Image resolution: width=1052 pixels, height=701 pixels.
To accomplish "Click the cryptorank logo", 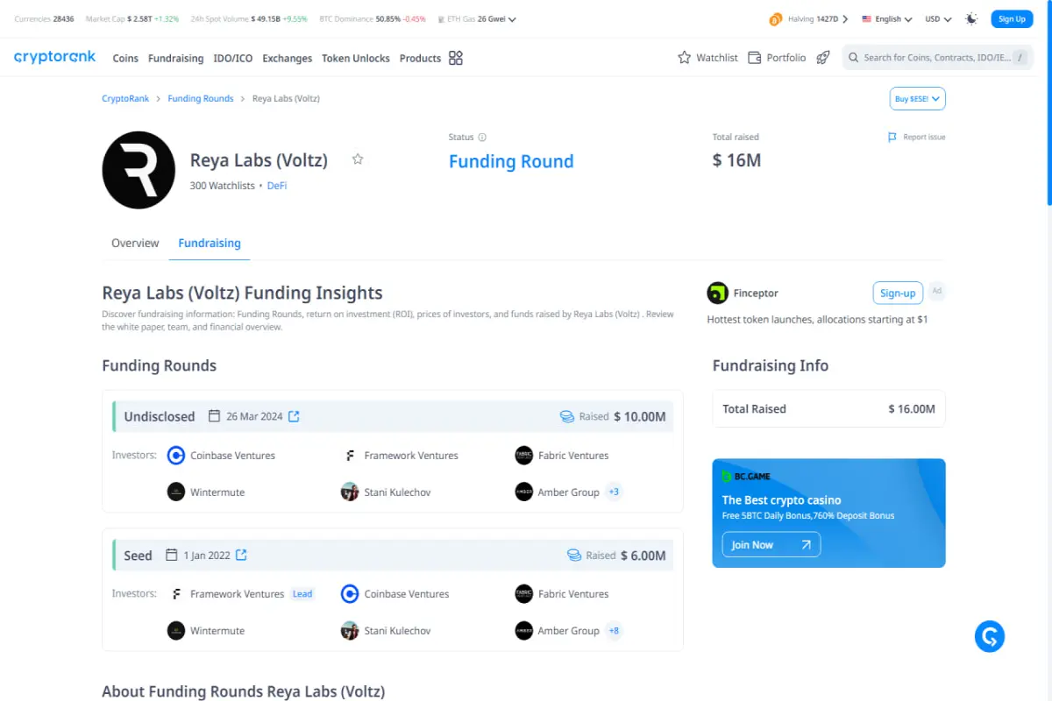I will coord(54,57).
